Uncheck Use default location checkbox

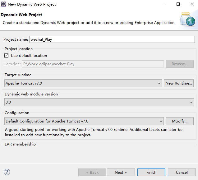pos(7,56)
